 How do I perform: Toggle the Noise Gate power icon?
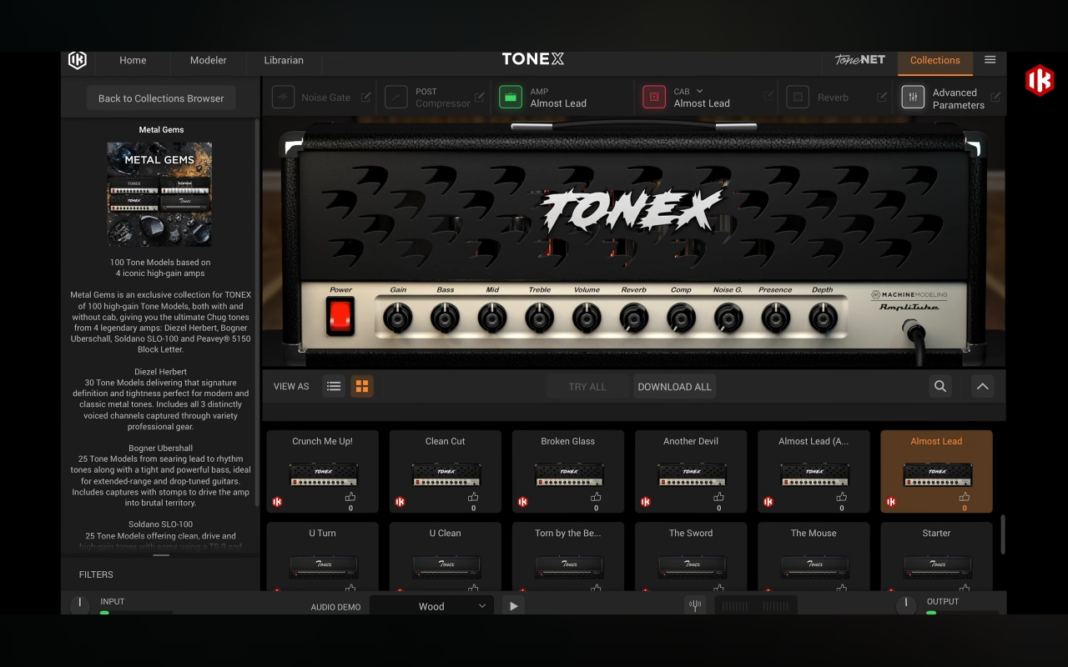pos(283,98)
